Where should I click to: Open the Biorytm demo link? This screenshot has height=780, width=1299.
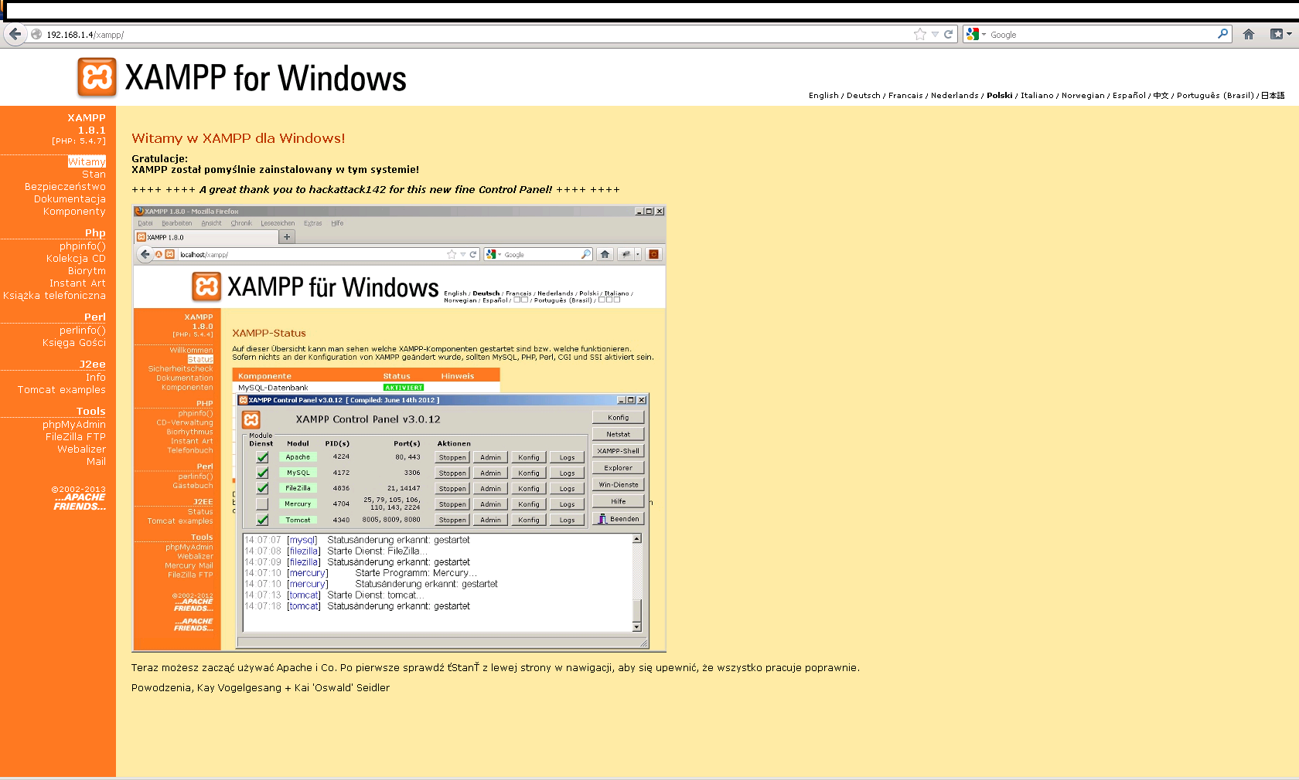click(87, 271)
